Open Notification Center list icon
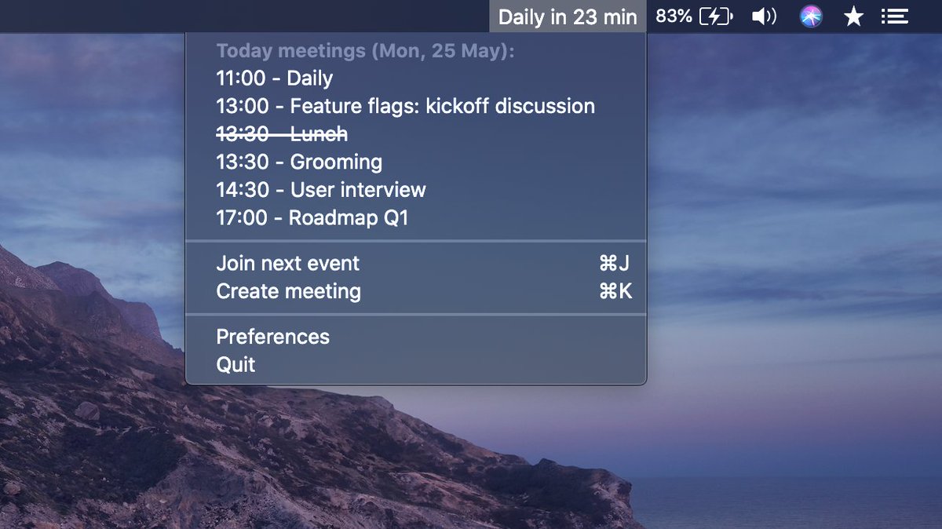The image size is (942, 529). tap(894, 16)
